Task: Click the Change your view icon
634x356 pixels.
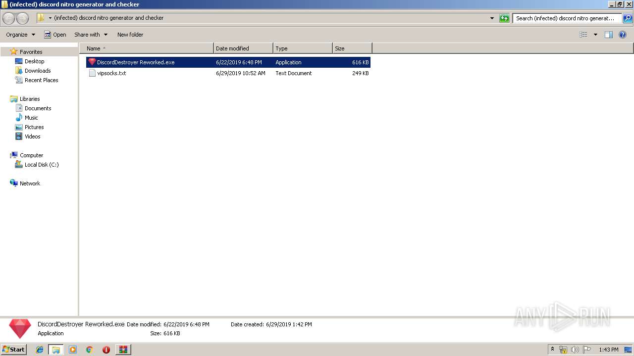Action: (583, 35)
